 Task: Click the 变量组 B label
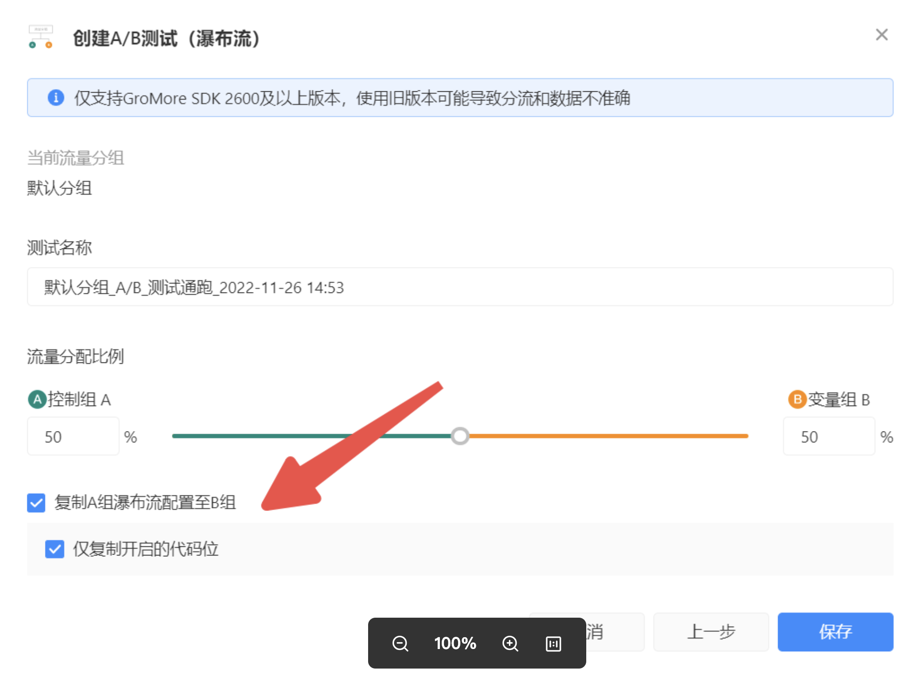click(x=839, y=400)
